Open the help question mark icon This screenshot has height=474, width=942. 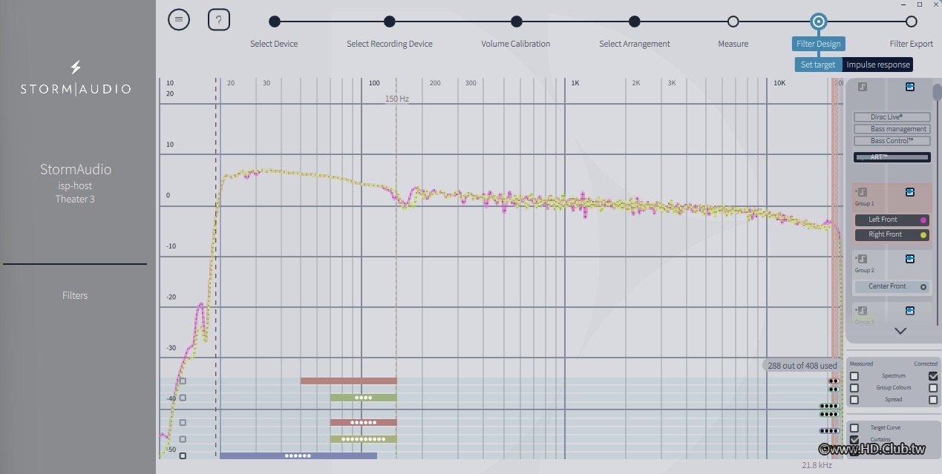coord(219,20)
